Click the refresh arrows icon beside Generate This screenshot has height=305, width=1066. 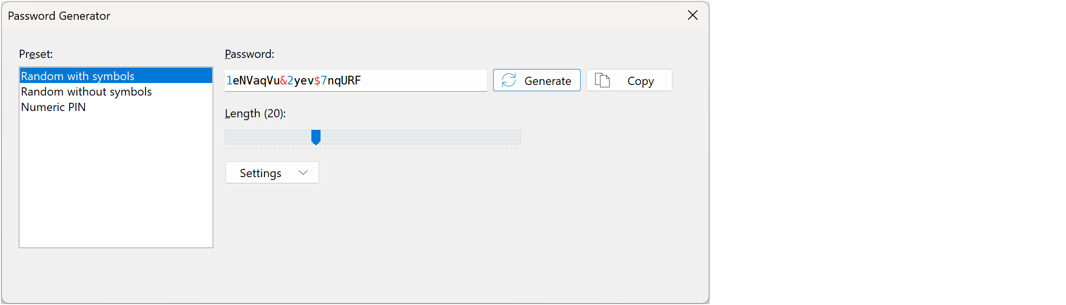[509, 80]
